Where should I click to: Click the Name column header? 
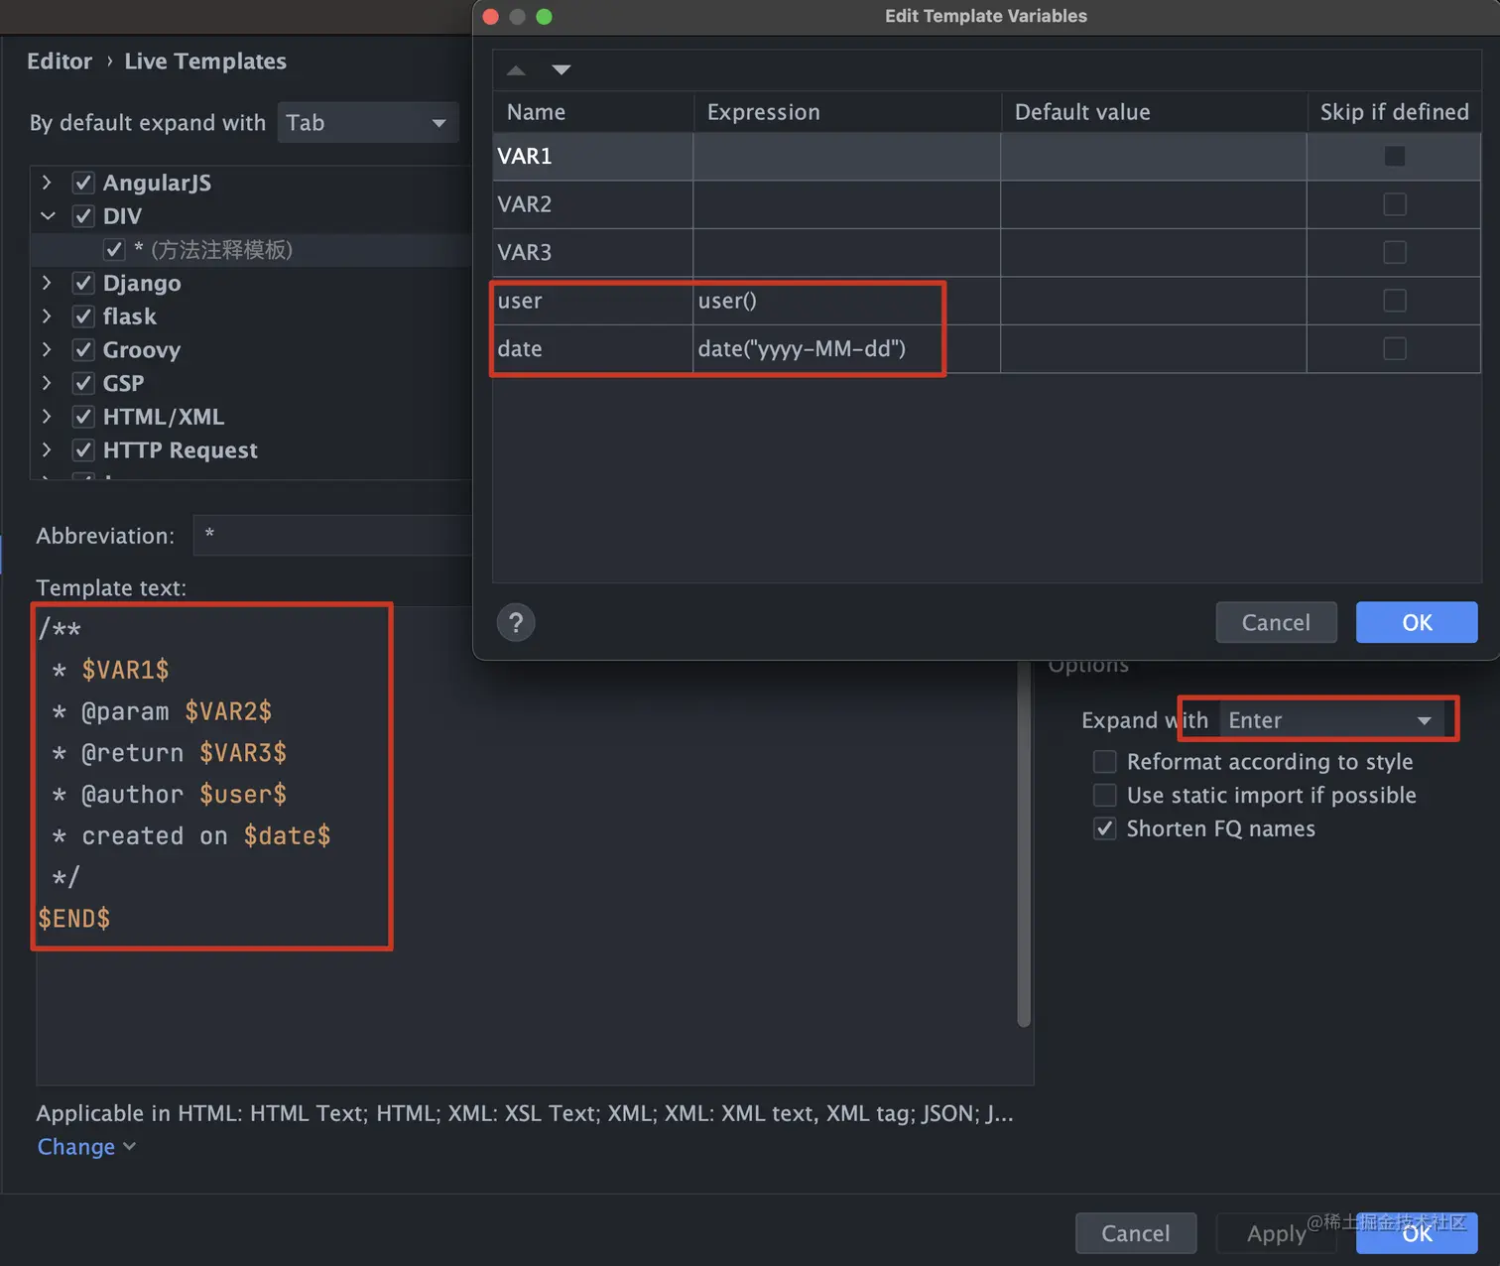click(593, 112)
